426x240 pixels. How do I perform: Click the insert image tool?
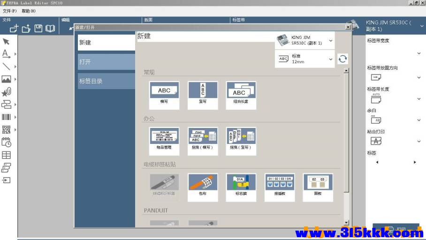pos(6,79)
